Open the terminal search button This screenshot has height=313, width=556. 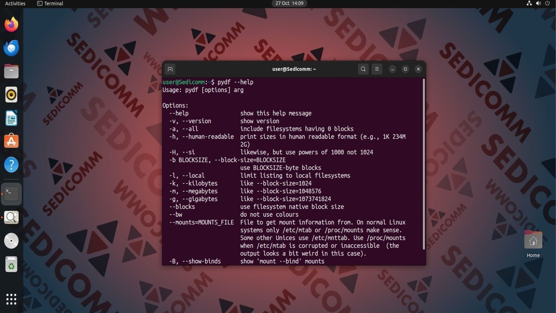click(x=363, y=69)
